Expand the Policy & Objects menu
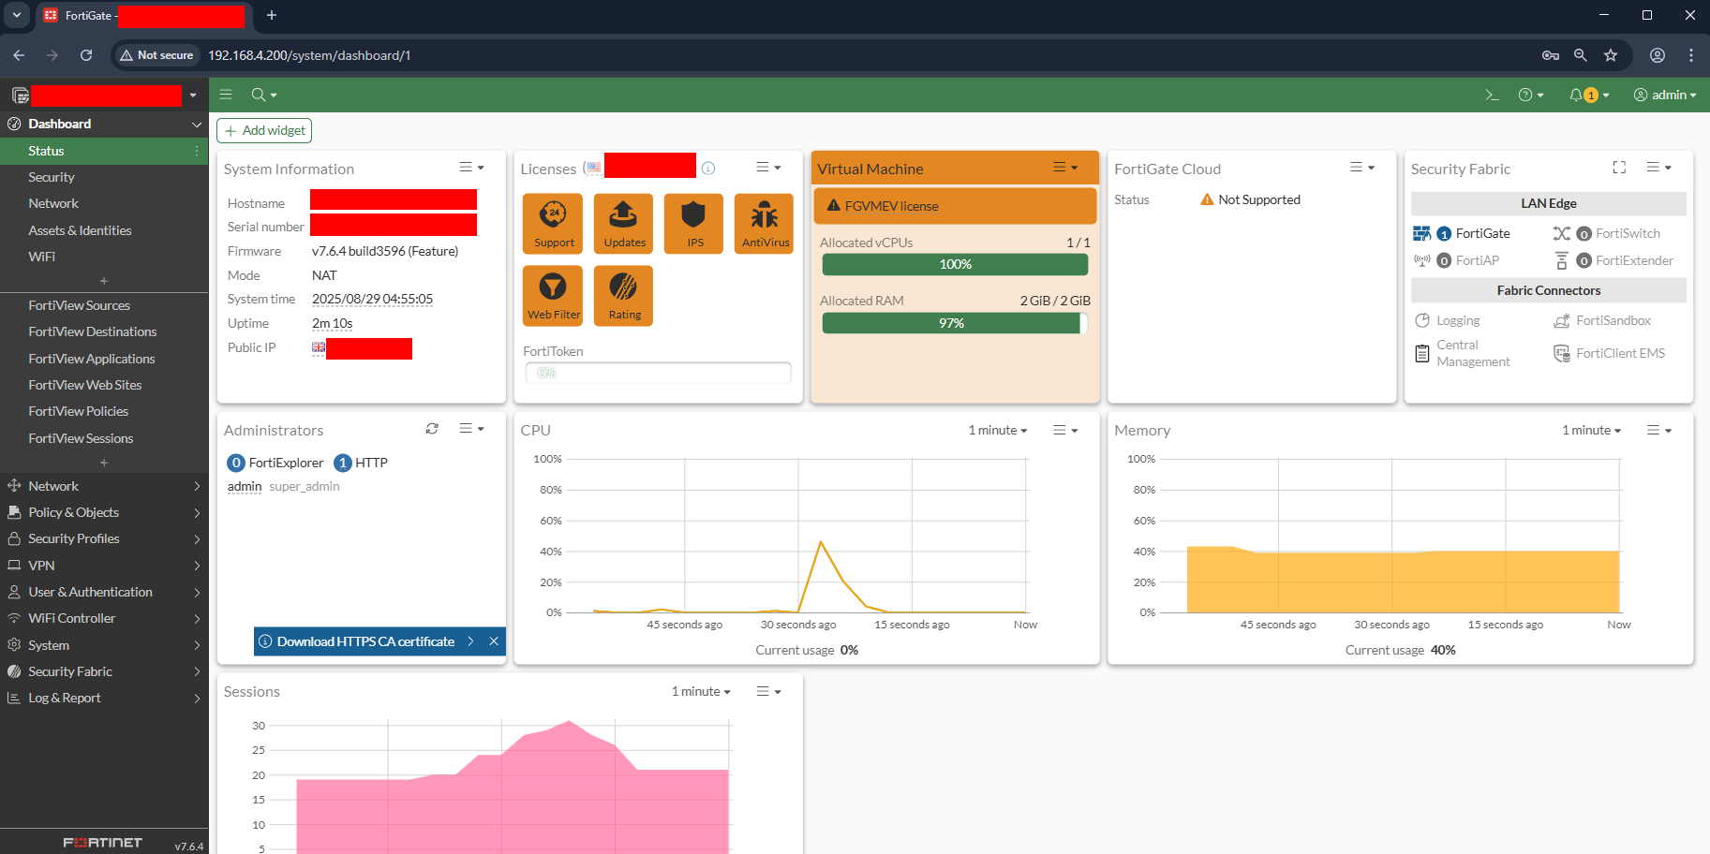Viewport: 1710px width, 854px height. (104, 512)
